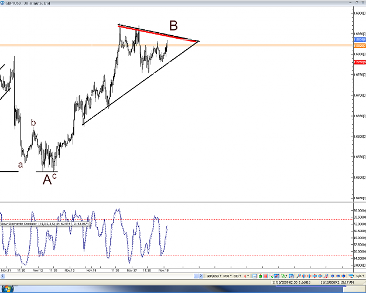Select the green arrow cursor tool
This screenshot has height=293, width=366.
283,276
